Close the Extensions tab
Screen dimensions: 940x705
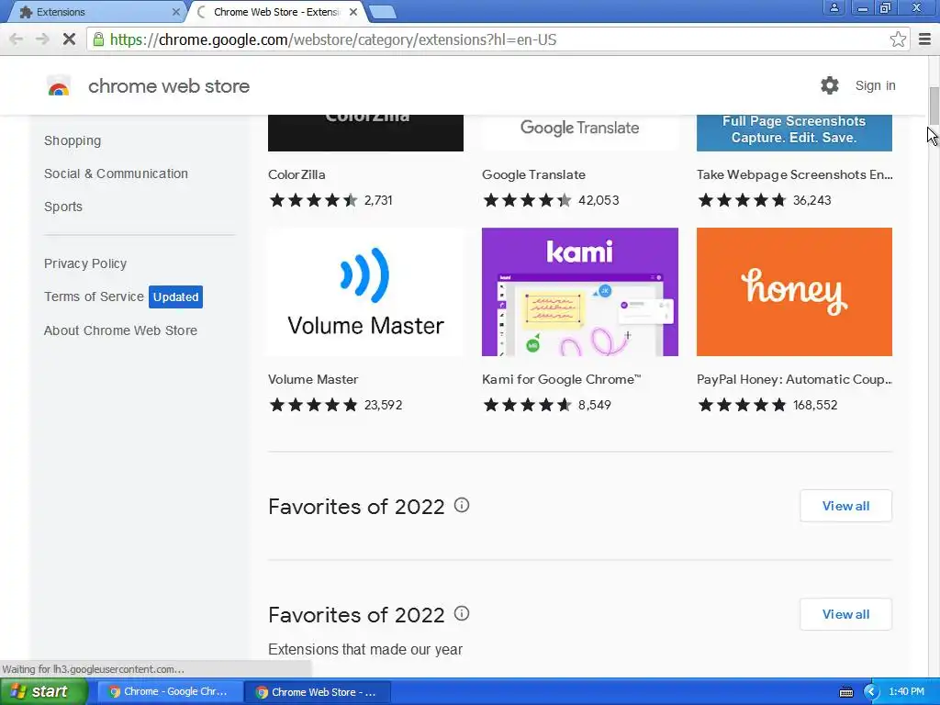tap(175, 12)
